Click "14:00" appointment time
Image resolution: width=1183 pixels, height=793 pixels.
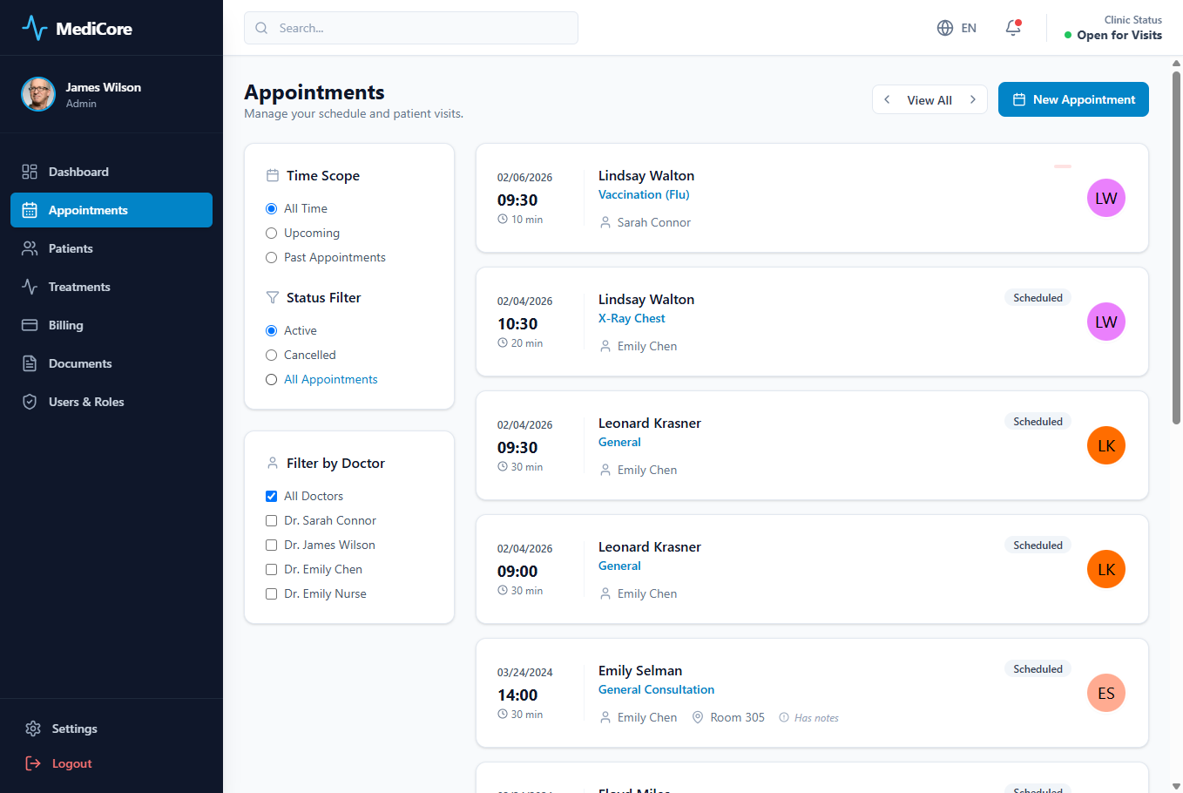tap(517, 695)
